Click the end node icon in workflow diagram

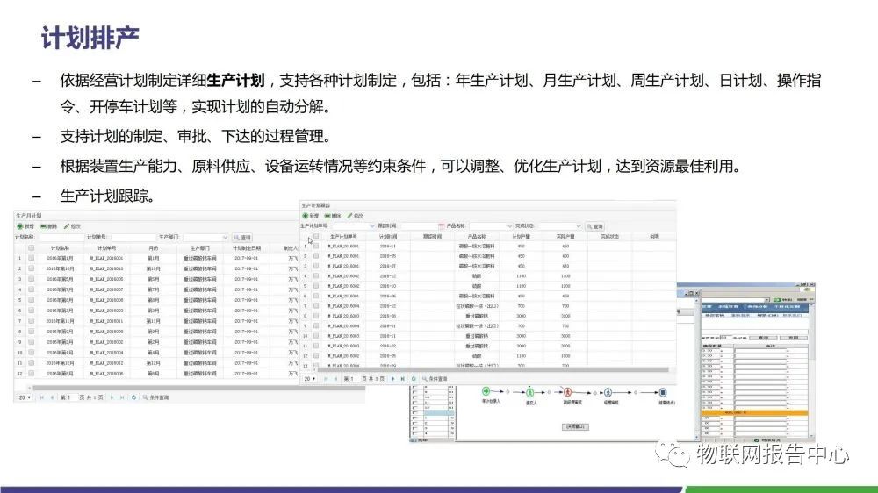click(662, 392)
